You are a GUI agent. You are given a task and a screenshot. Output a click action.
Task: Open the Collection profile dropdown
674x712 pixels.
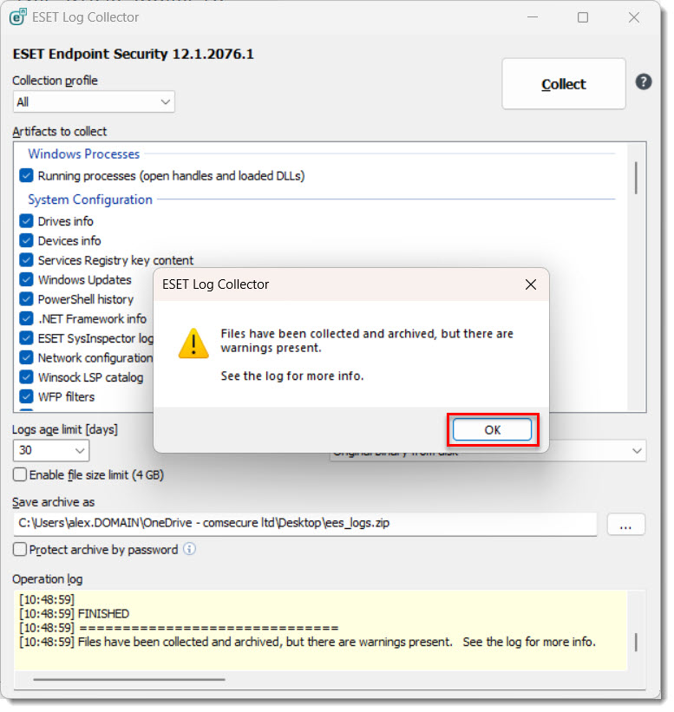(94, 102)
